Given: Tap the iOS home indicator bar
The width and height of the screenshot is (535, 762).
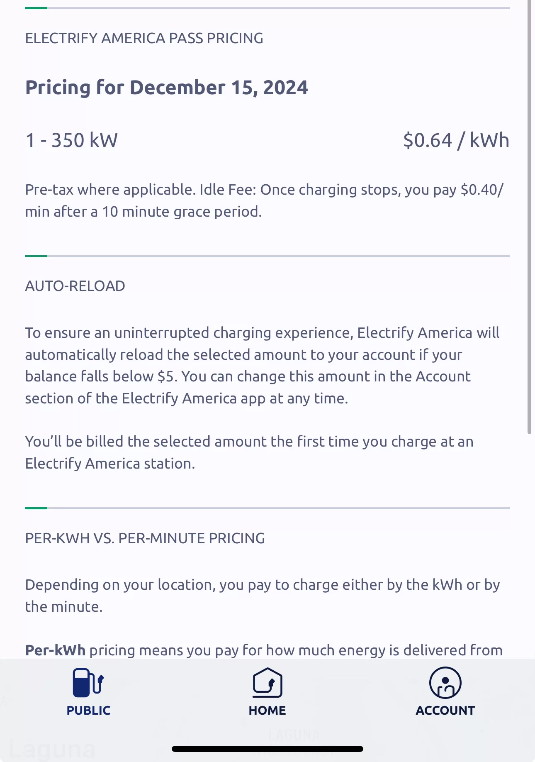Looking at the screenshot, I should (267, 749).
